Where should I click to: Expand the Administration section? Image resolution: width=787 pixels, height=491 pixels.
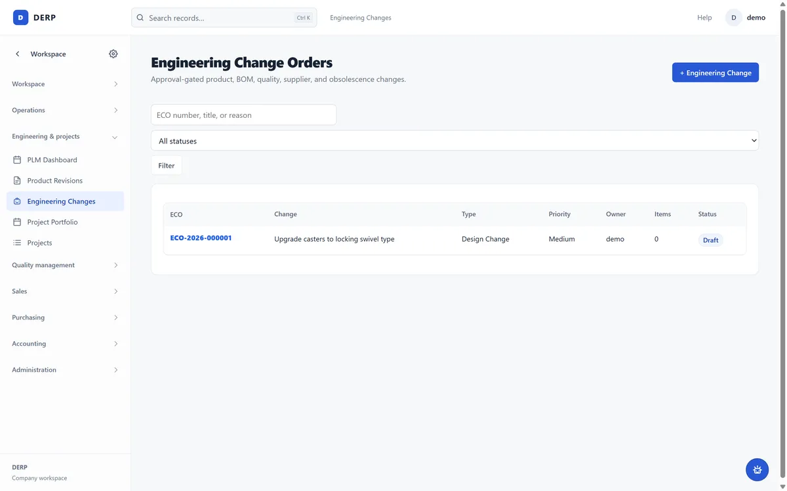pos(65,370)
